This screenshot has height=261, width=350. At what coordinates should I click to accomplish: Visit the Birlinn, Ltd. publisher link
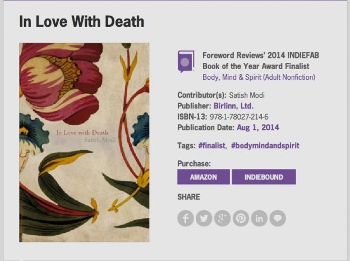(234, 106)
